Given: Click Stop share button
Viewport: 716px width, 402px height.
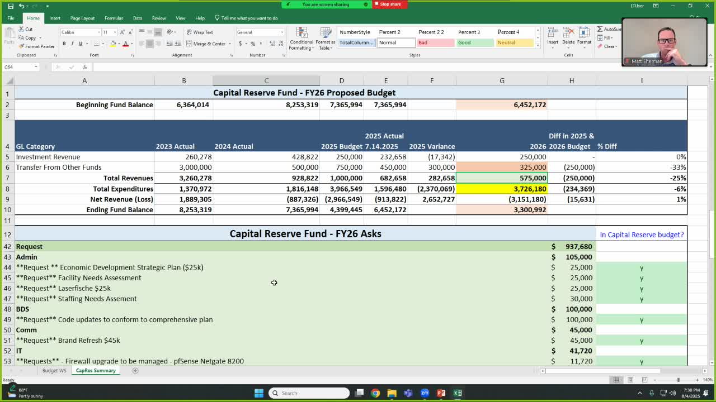Looking at the screenshot, I should click(390, 4).
